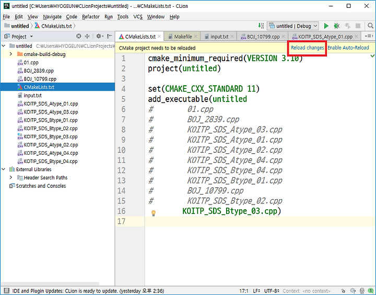The image size is (376, 295).
Task: Switch to the BOJ_10799.cpp editor tab
Action: pos(263,37)
